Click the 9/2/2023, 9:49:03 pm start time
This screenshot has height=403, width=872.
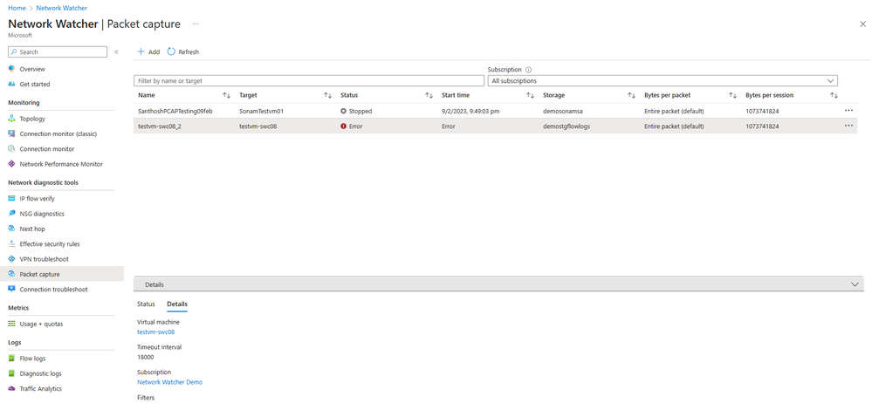470,111
